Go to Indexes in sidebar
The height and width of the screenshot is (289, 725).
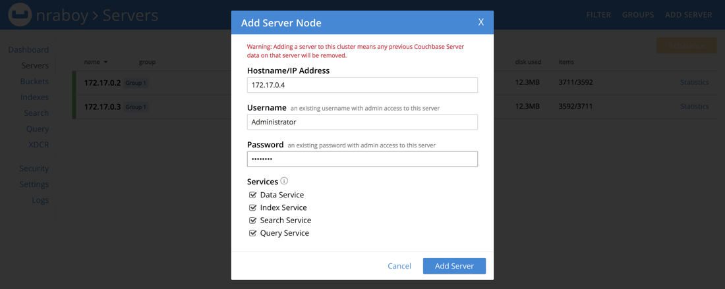point(34,97)
